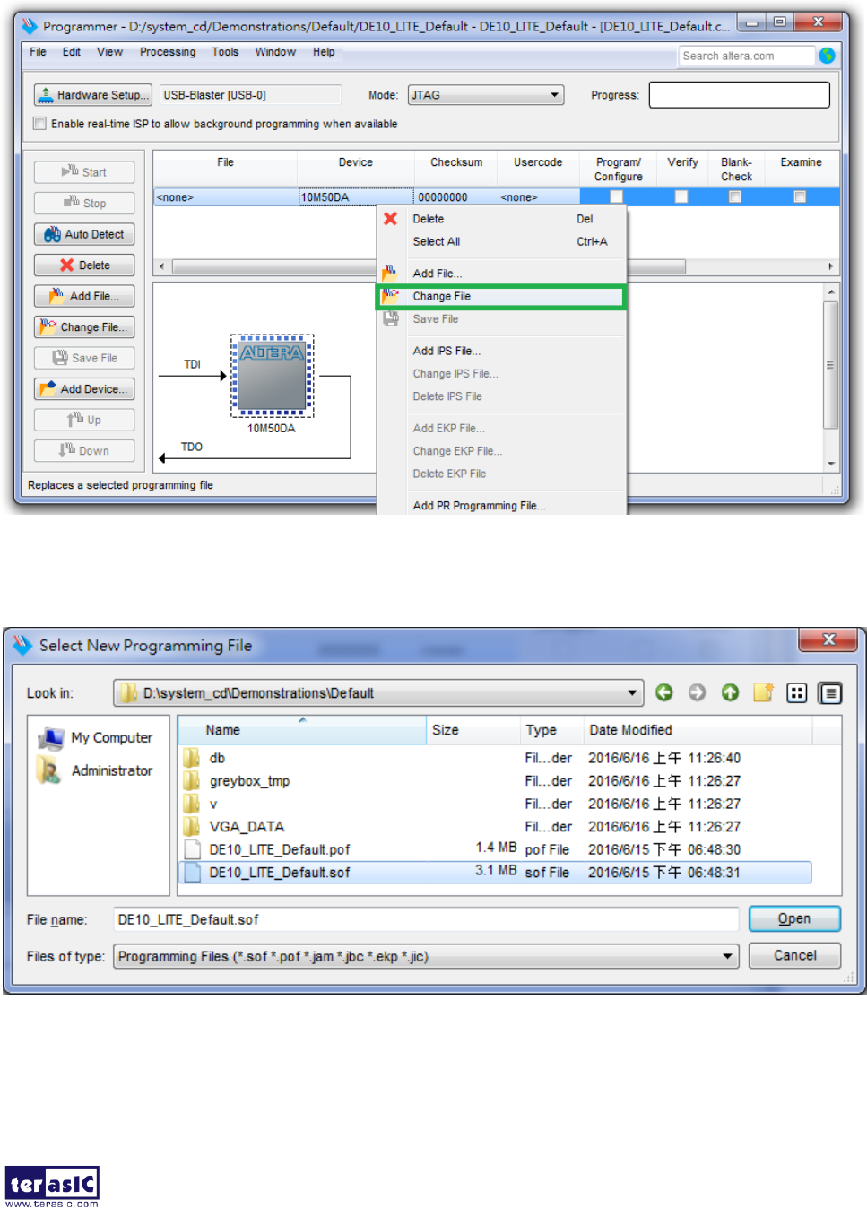Sort by the Date Modified column header
This screenshot has height=1209, width=867.
coord(698,730)
